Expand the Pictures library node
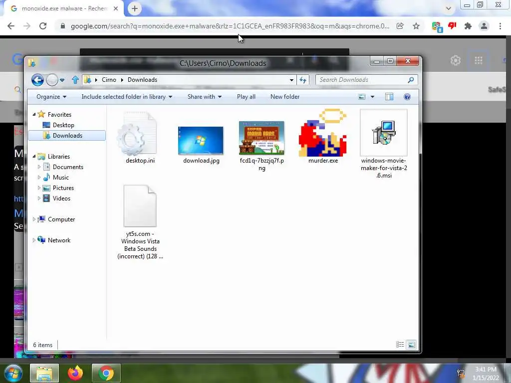511x383 pixels. (x=39, y=188)
